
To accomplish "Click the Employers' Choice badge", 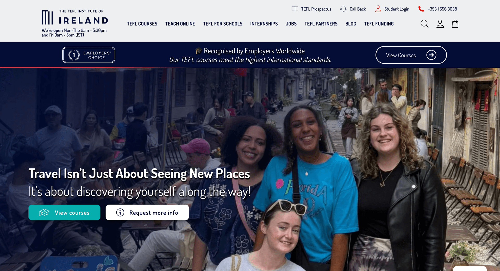I will pyautogui.click(x=89, y=55).
